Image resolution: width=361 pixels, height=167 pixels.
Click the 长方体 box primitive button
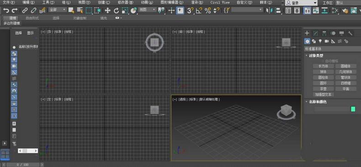[x=323, y=66]
